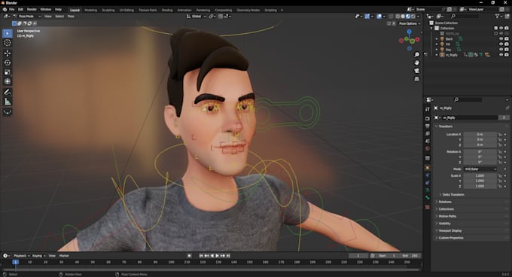The height and width of the screenshot is (277, 512).
Task: Open the outliner filter funnel icon
Action: click(497, 16)
